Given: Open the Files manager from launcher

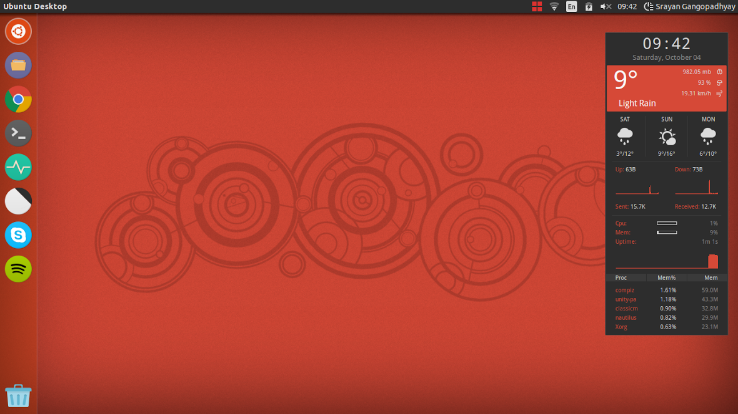Looking at the screenshot, I should tap(18, 65).
